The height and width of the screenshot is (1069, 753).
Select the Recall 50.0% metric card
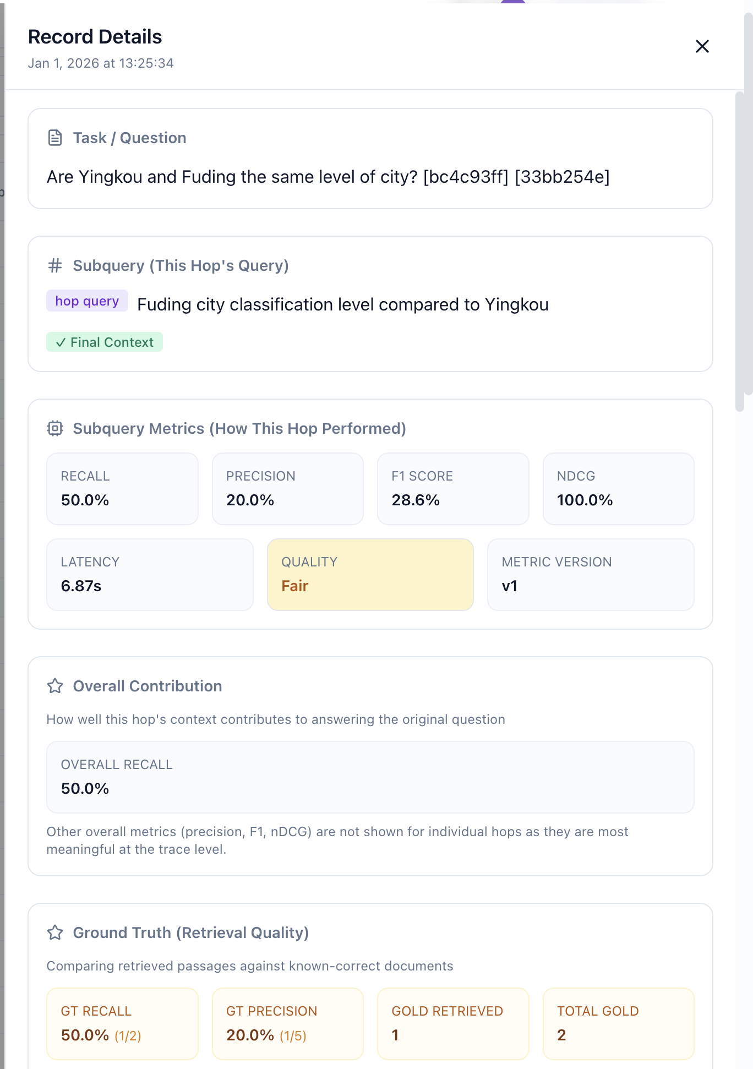point(122,488)
